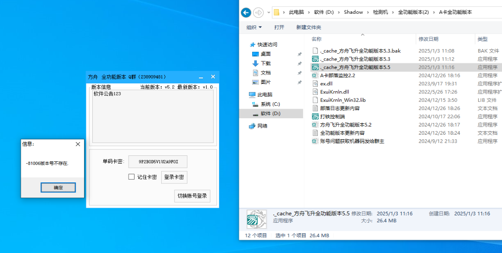Click the 网络 network item in sidebar
502x253 pixels.
tap(262, 126)
